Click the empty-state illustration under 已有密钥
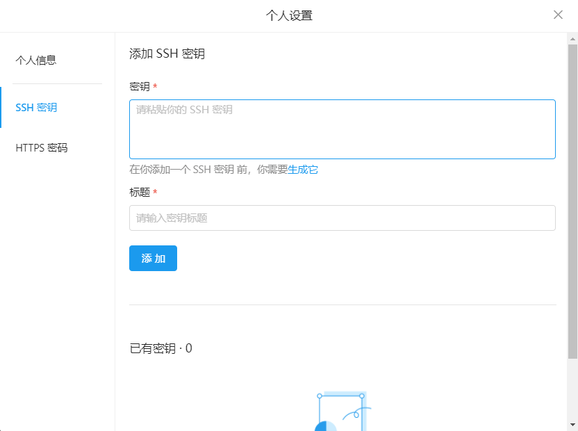This screenshot has width=578, height=431. pos(342,412)
